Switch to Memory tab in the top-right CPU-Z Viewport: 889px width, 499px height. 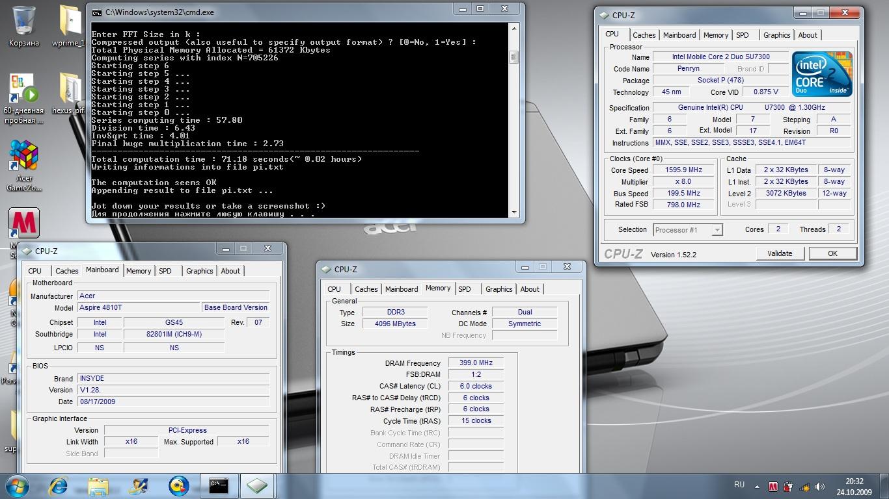click(716, 35)
